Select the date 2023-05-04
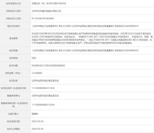Image resolution: width=154 pixels, height=133 pixels. [38, 121]
